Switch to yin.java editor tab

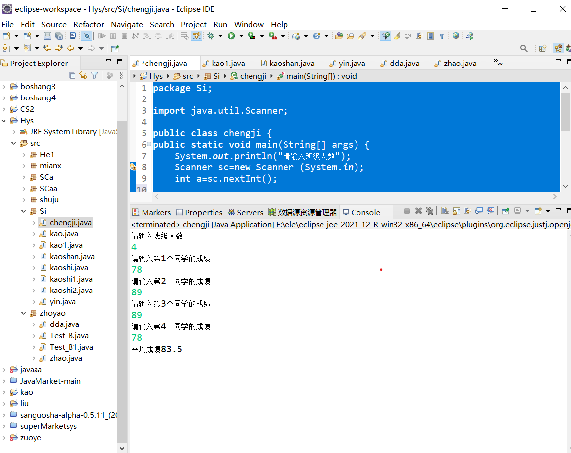347,63
